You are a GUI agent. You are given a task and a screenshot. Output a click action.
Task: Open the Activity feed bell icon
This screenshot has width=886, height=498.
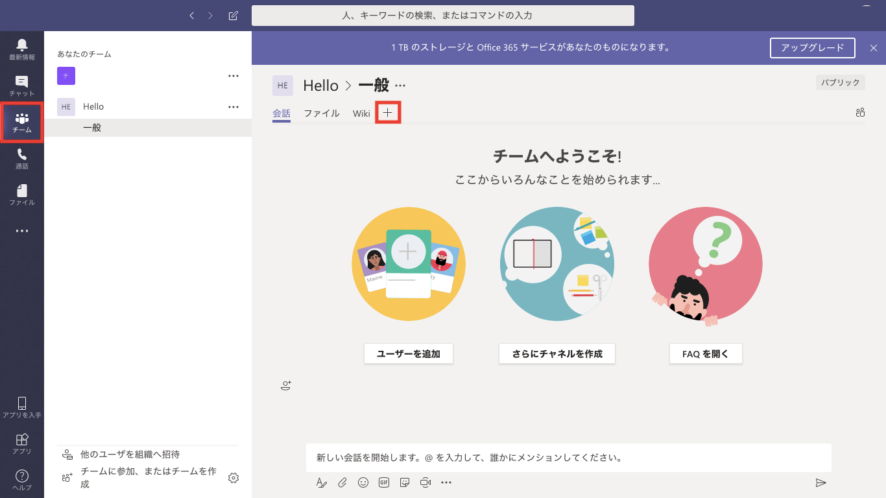point(22,49)
